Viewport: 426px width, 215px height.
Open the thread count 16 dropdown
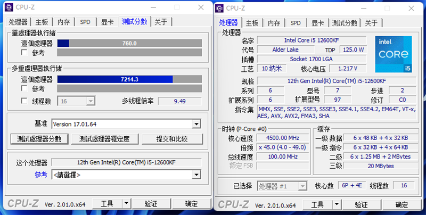(76, 101)
